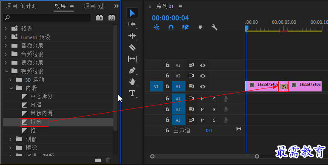328x165 pixels.
Task: Click the 00:00:00:04 playhead timecode
Action: click(170, 18)
